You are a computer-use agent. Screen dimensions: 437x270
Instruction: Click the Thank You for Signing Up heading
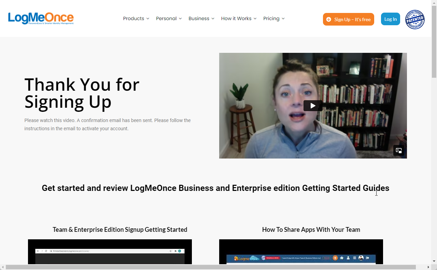point(82,93)
